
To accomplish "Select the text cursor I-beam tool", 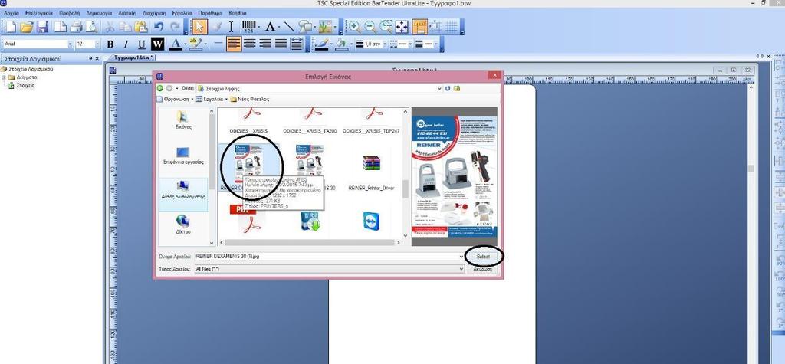I will [x=231, y=27].
